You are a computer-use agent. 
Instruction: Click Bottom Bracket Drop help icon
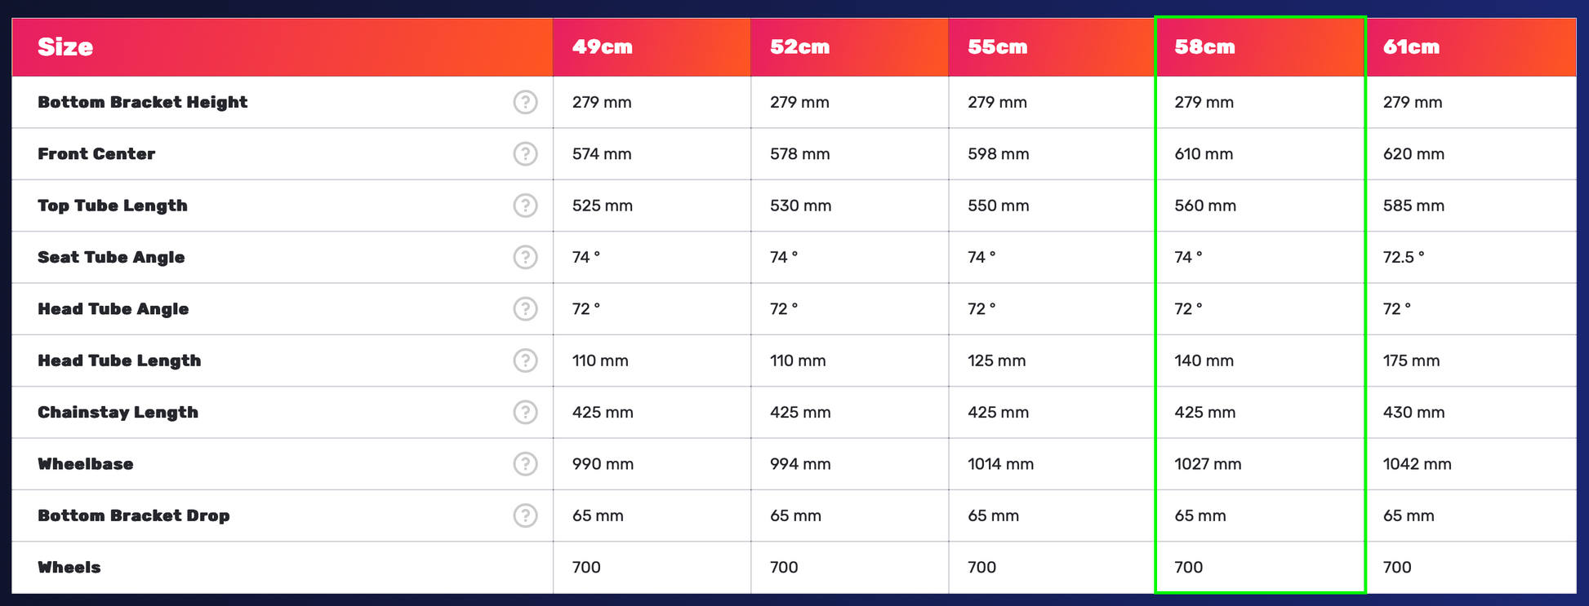pos(525,515)
